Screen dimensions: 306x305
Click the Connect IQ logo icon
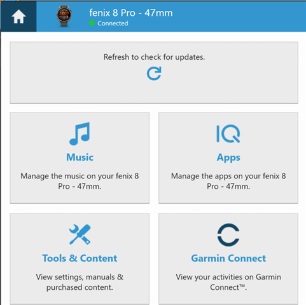click(228, 134)
